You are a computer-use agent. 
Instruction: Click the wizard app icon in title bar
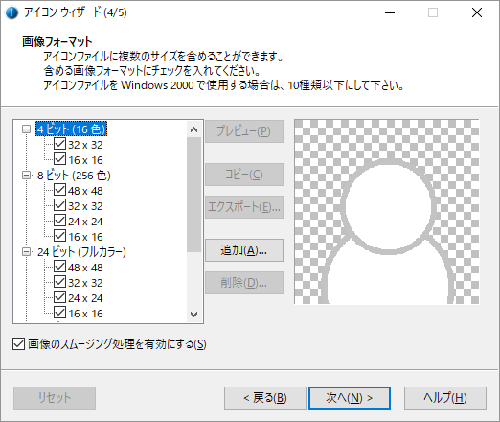[11, 12]
